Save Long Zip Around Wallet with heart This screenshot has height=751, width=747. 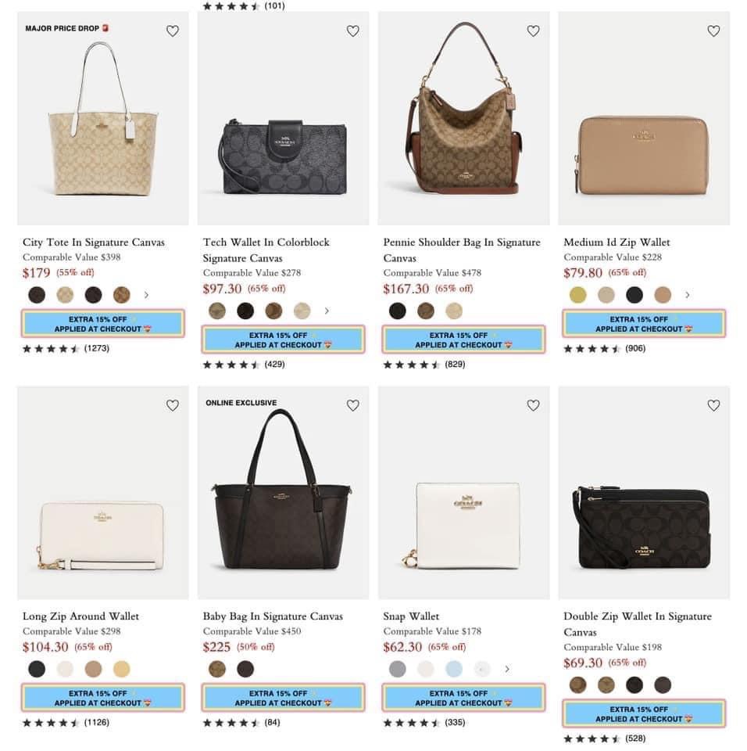pyautogui.click(x=173, y=405)
